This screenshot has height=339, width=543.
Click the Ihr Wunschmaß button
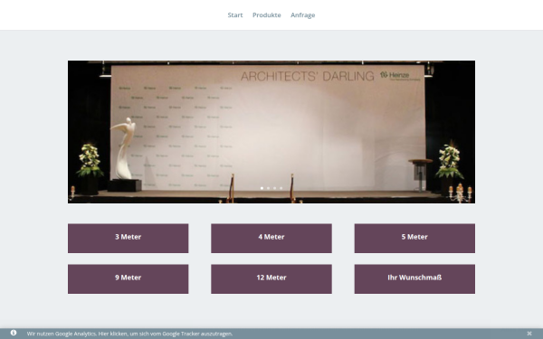(x=414, y=279)
